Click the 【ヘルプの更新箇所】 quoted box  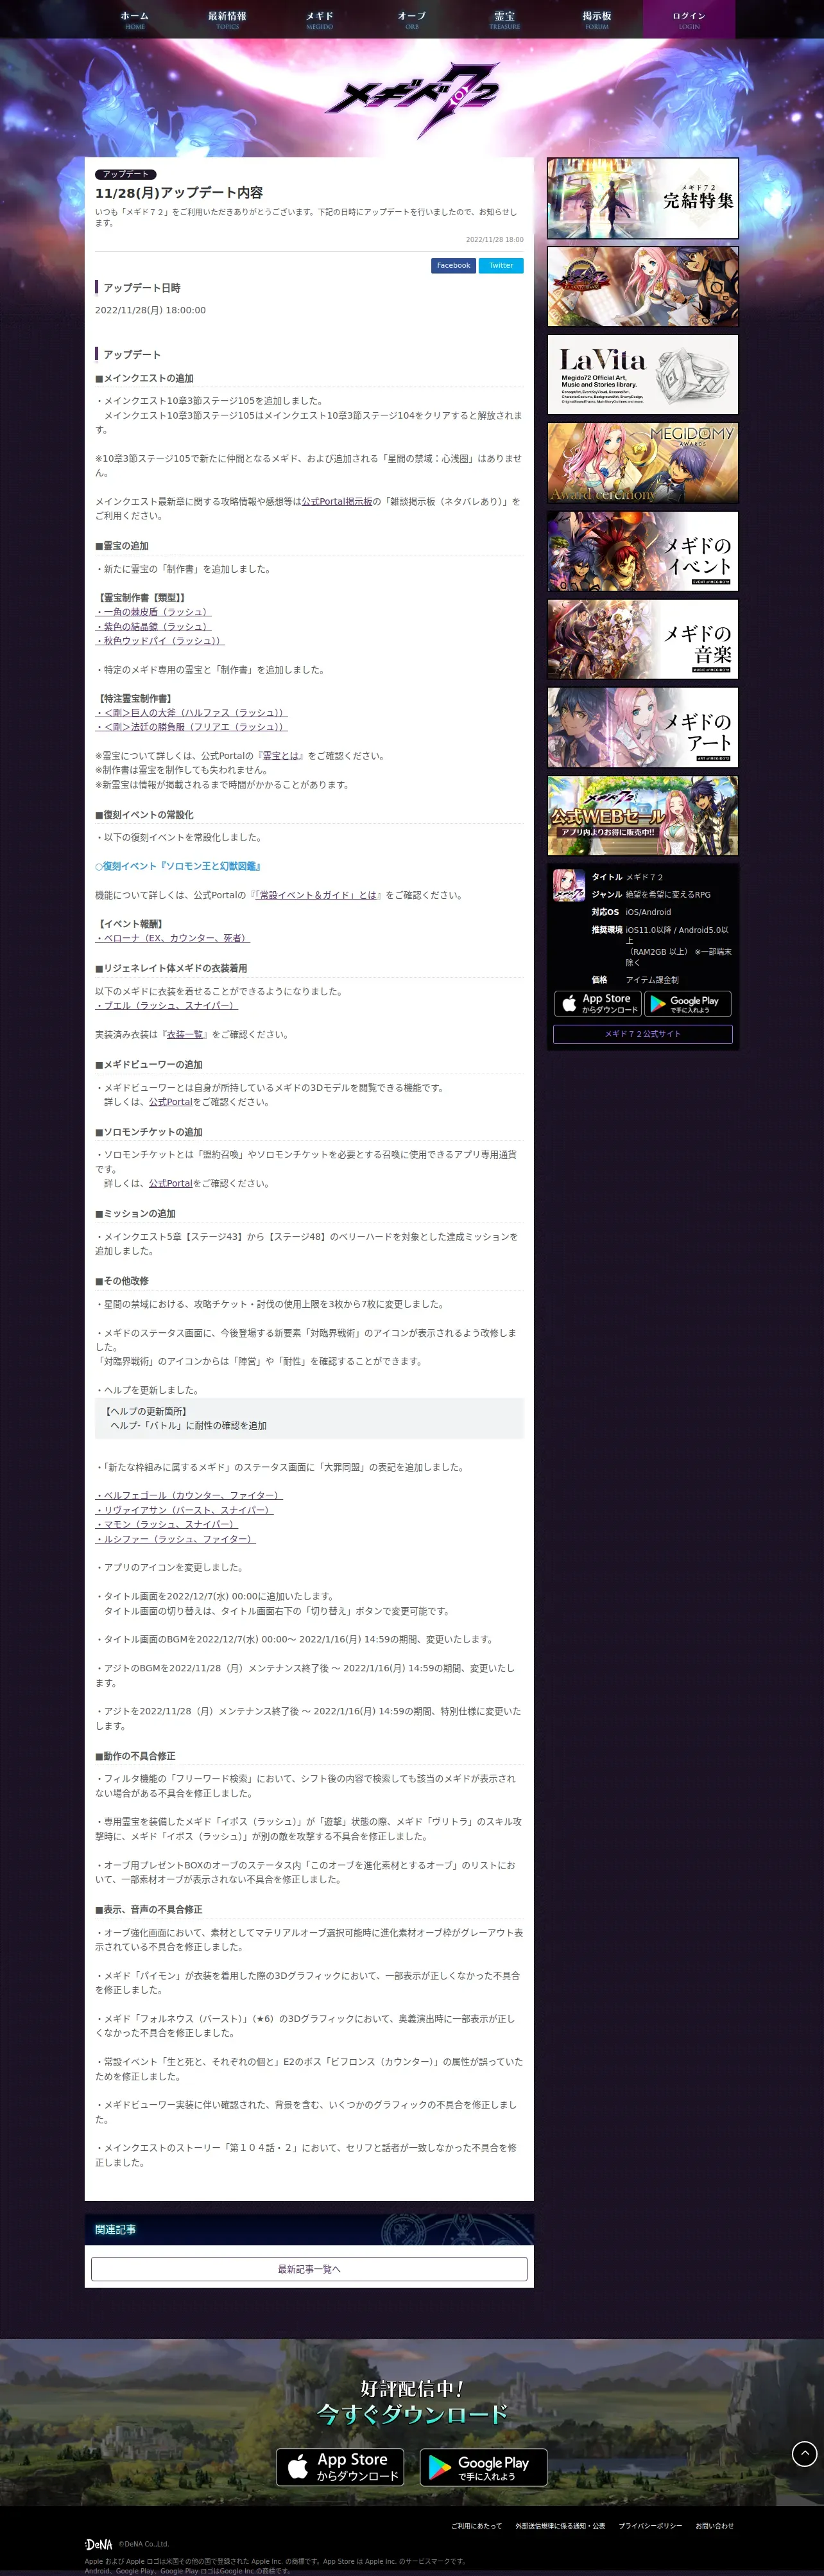pyautogui.click(x=309, y=1418)
